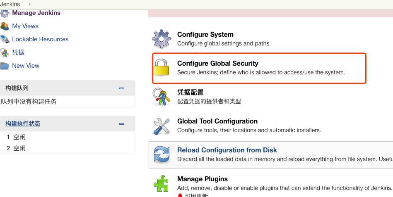Click the 'Add, remove, disable or enable plugins' text
Image resolution: width=393 pixels, height=197 pixels.
[285, 188]
